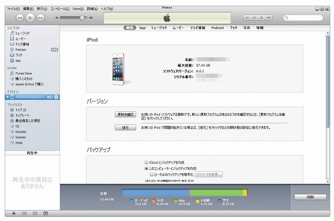Open ムービー in the library sidebar

click(x=32, y=38)
